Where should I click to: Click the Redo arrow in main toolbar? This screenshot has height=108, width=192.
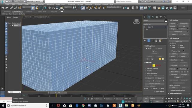coord(7,8)
